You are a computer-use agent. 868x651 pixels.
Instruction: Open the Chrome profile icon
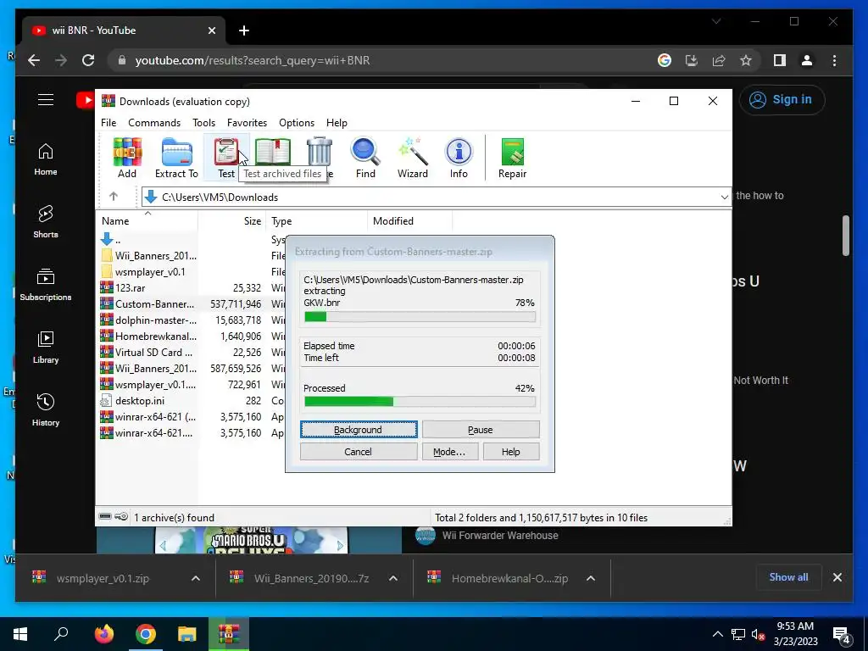[x=807, y=60]
